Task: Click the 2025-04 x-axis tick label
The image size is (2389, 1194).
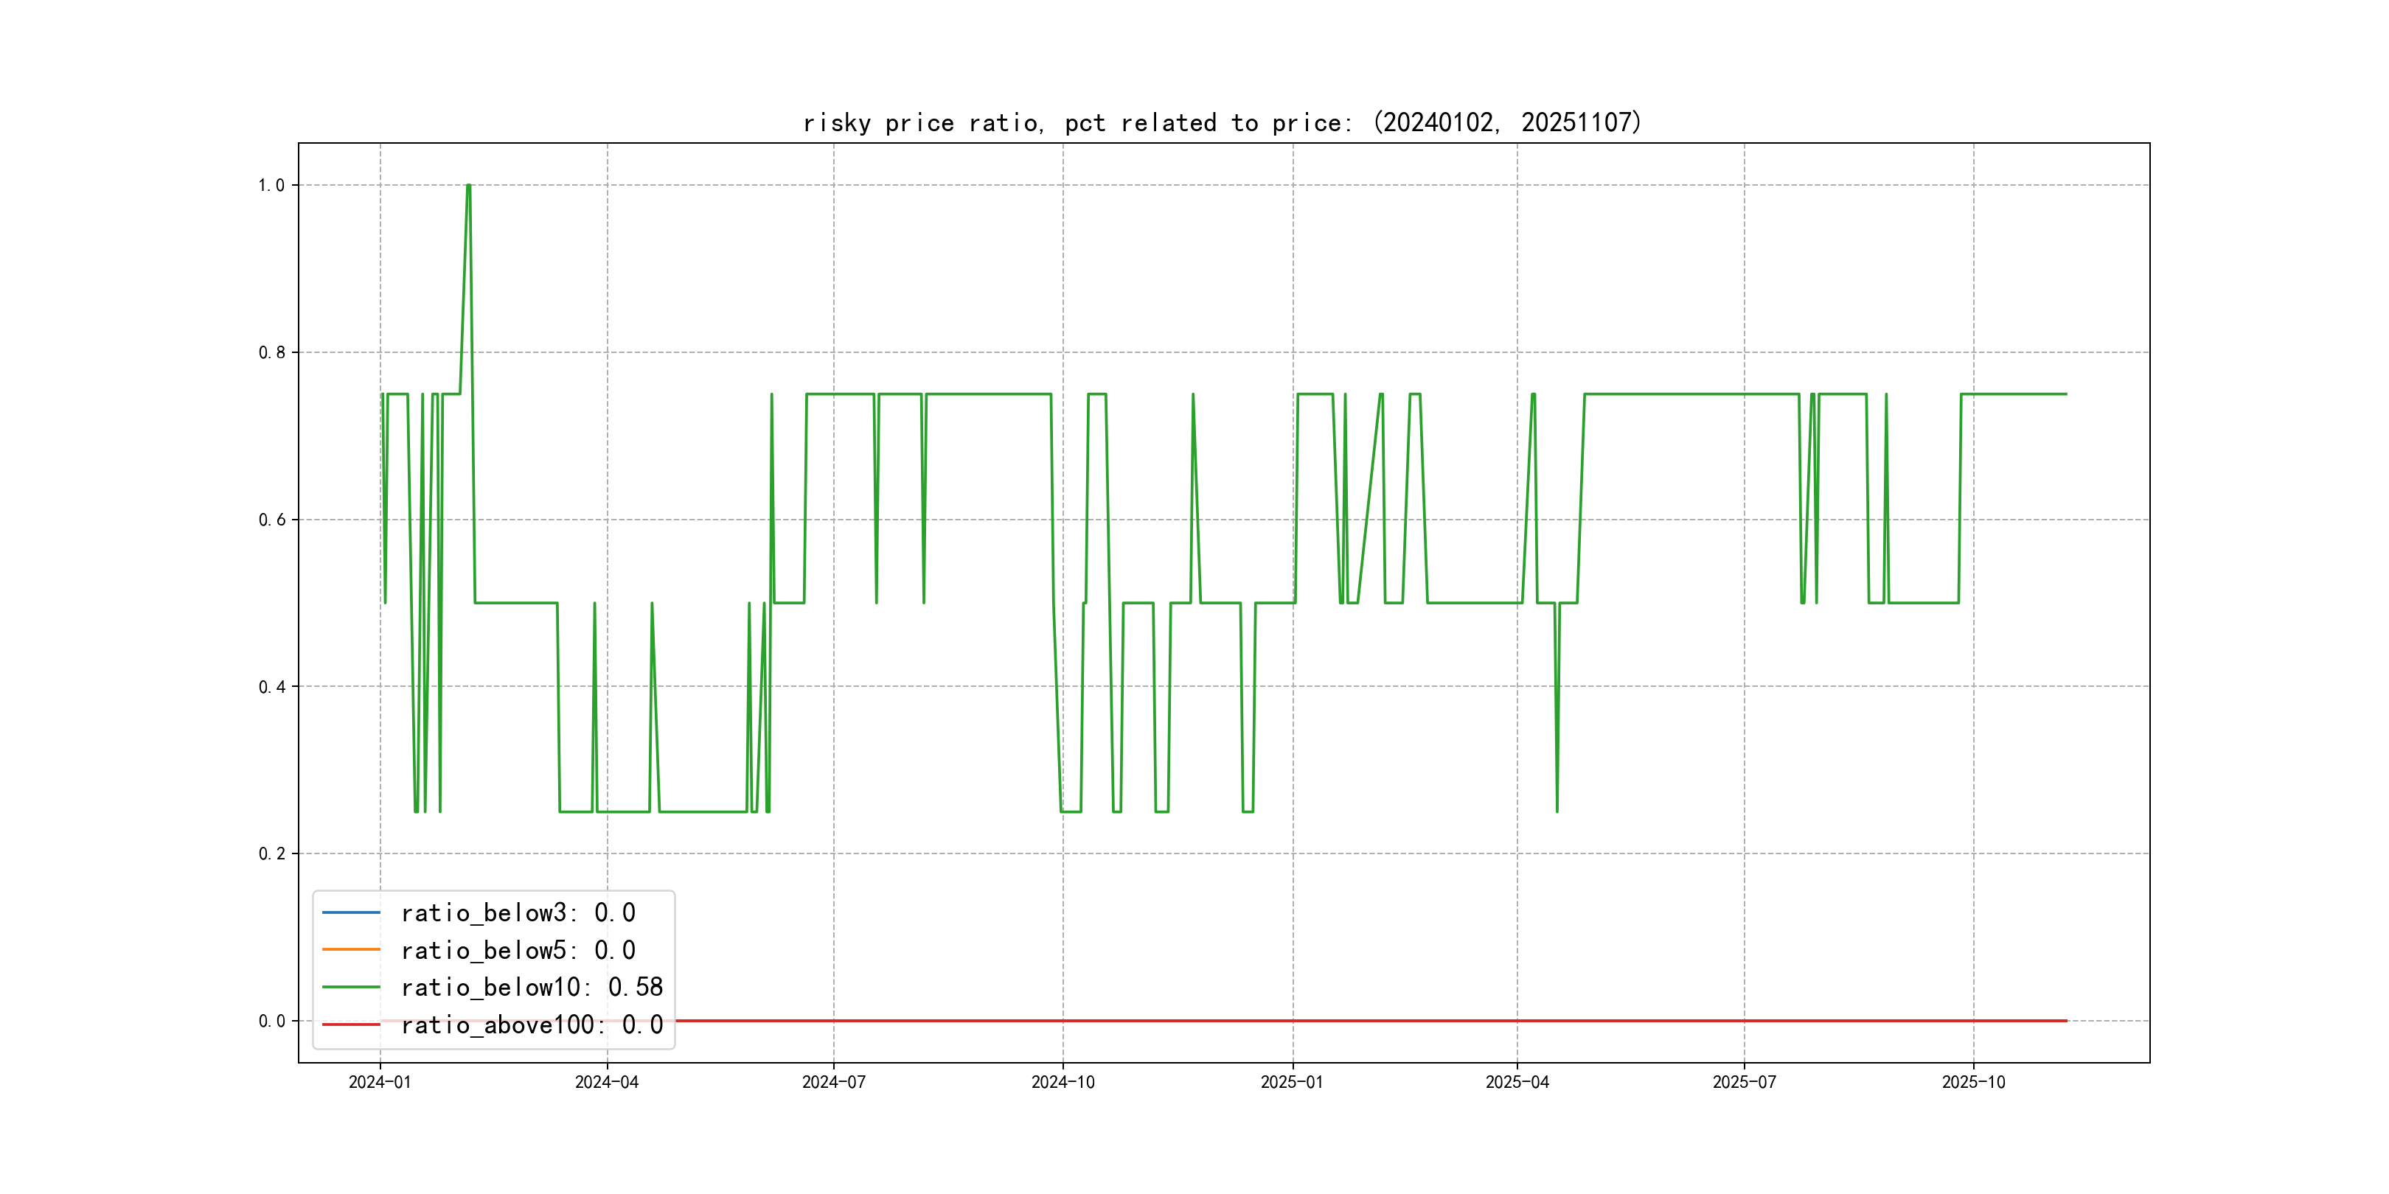Action: [x=1517, y=1083]
